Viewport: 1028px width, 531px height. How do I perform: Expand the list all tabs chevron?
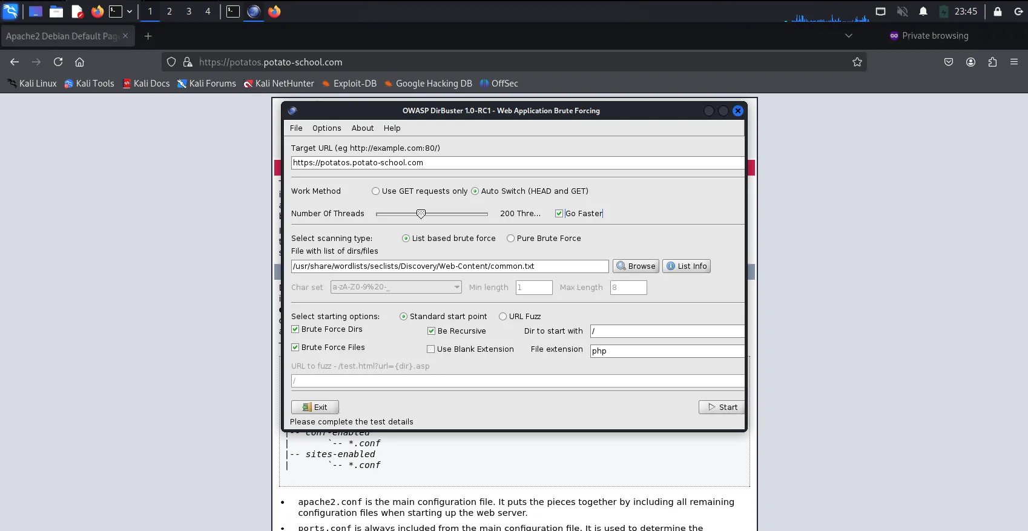point(849,36)
